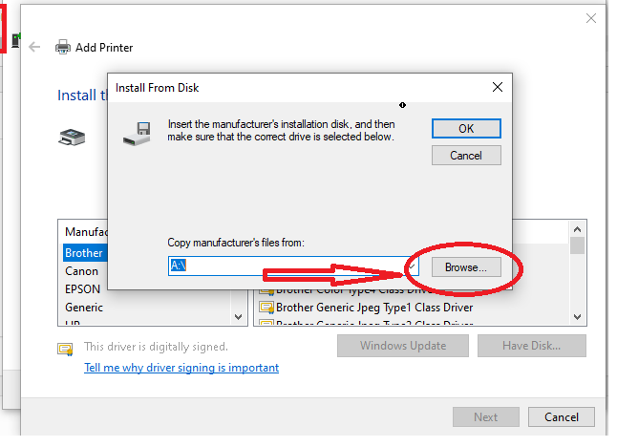Select Brother Generic Jpeg Type1 Class Driver

[373, 308]
